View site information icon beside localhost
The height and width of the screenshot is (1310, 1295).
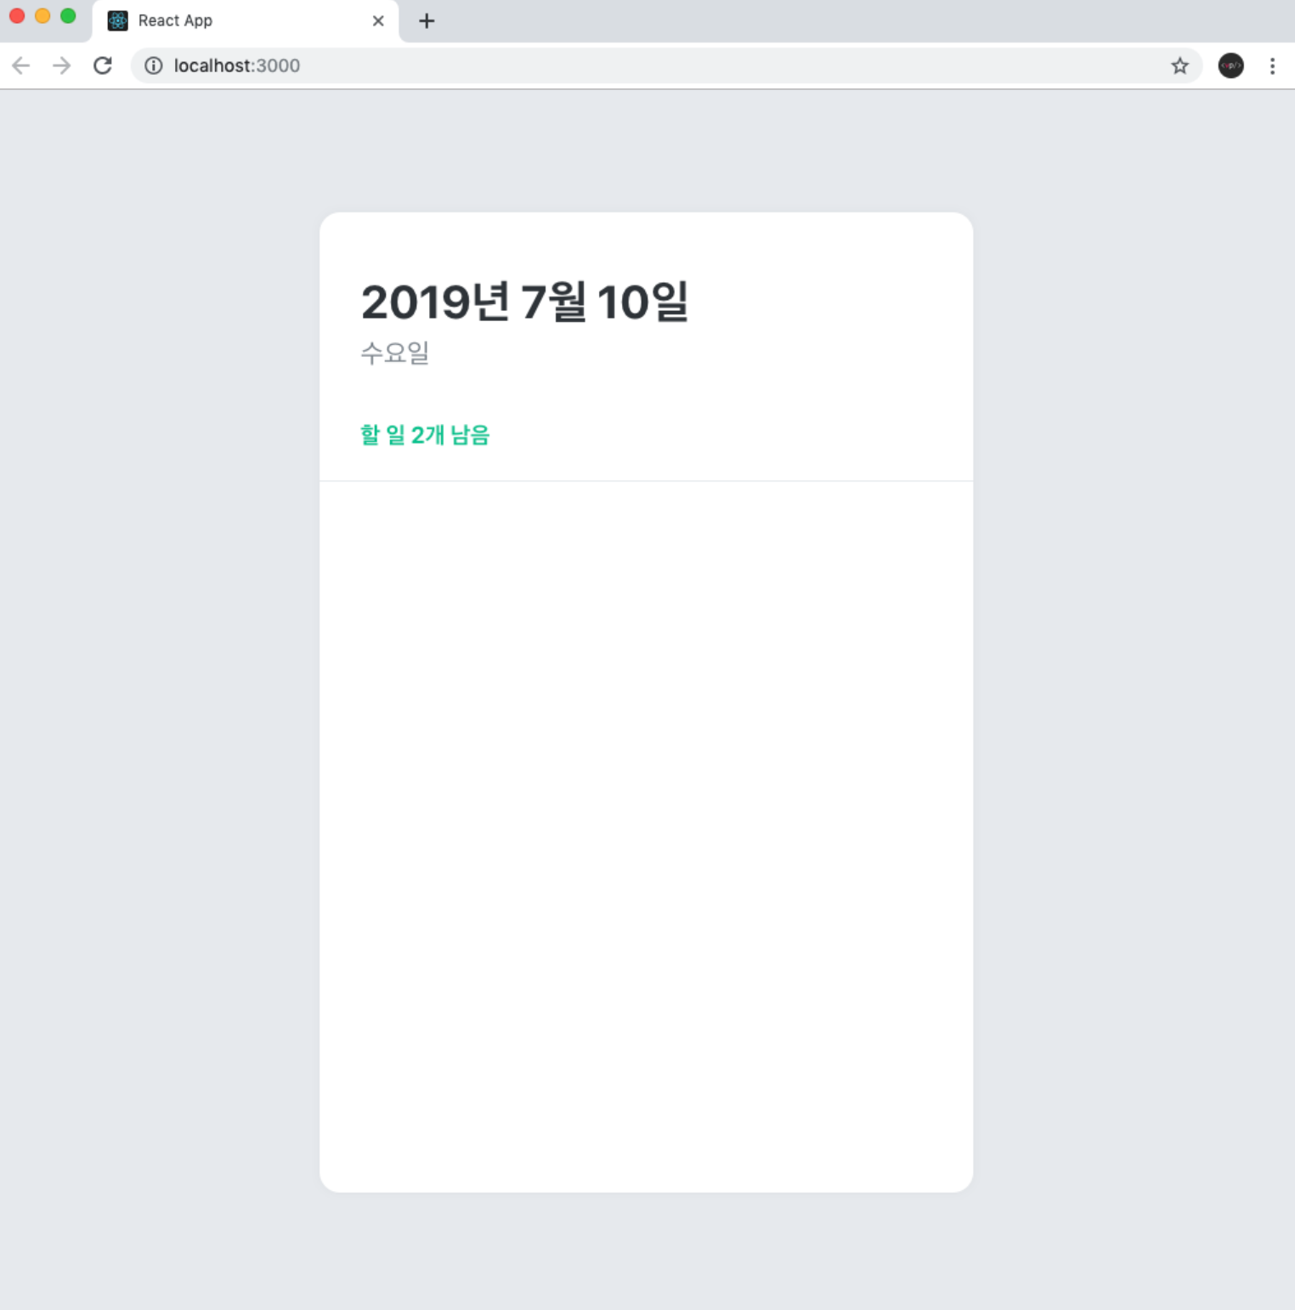(153, 65)
